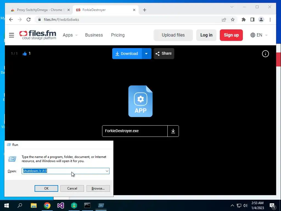Click the address bar URL
The height and width of the screenshot is (211, 281).
click(61, 20)
